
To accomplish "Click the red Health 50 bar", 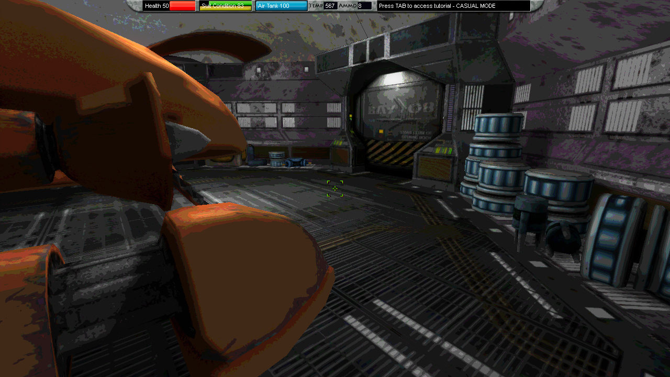I will click(169, 6).
